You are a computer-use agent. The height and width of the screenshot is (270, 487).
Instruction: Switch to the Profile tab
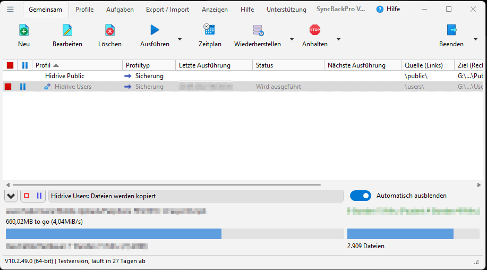[x=84, y=10]
